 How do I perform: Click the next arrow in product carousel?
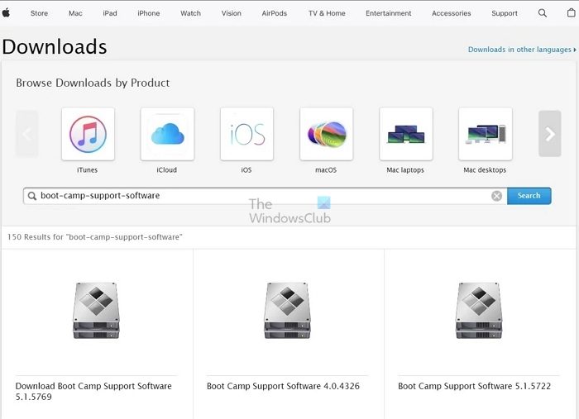point(550,134)
